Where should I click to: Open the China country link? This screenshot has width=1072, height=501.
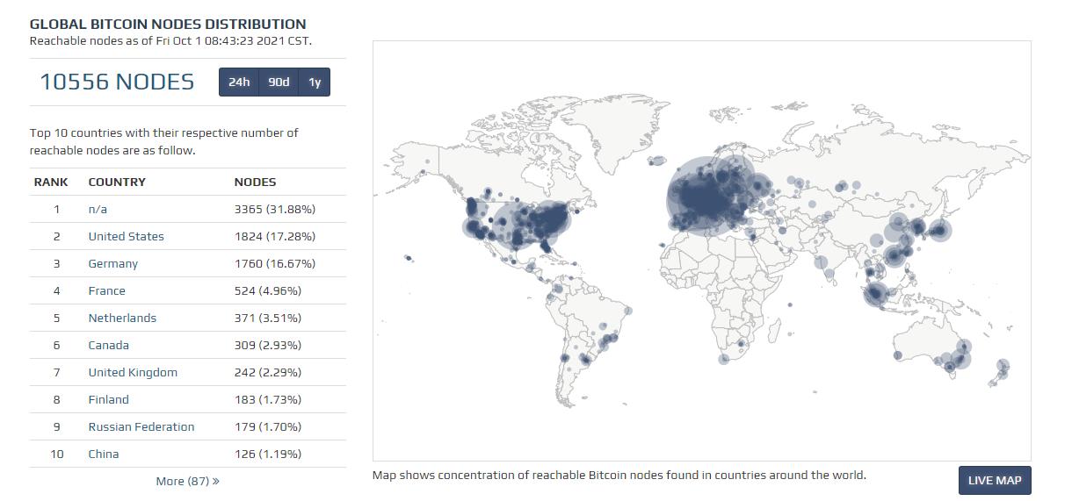point(103,454)
